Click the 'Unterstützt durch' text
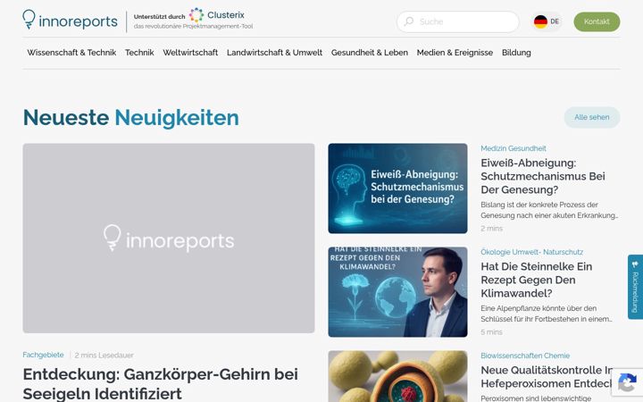 click(x=159, y=17)
